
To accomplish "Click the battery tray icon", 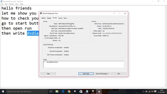I will [147, 91].
